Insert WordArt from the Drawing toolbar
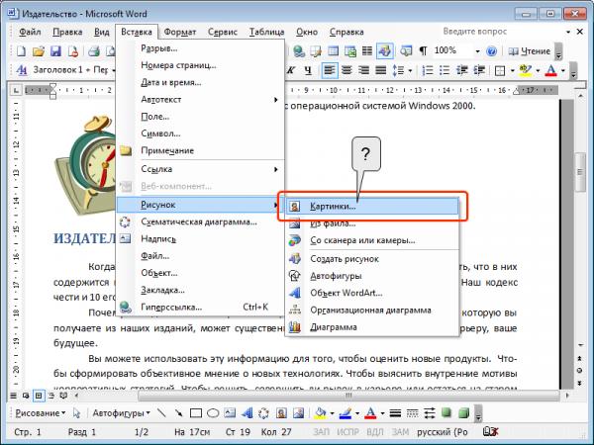Image resolution: width=594 pixels, height=445 pixels. [x=247, y=412]
